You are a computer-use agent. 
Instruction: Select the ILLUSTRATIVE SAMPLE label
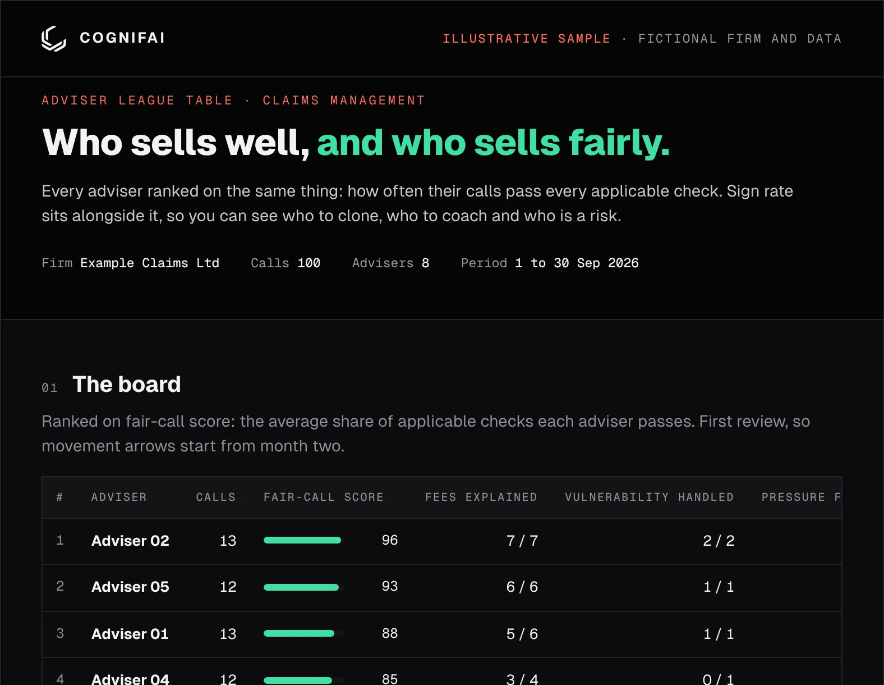tap(526, 39)
